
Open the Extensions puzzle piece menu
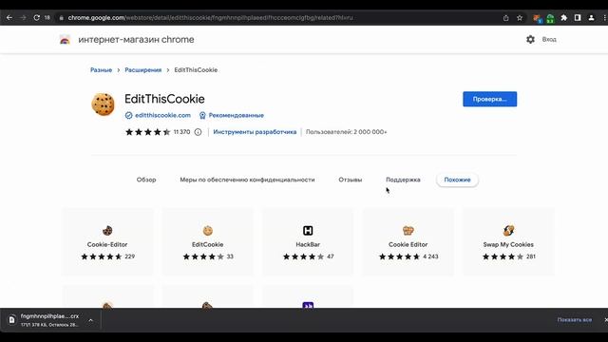tap(563, 18)
